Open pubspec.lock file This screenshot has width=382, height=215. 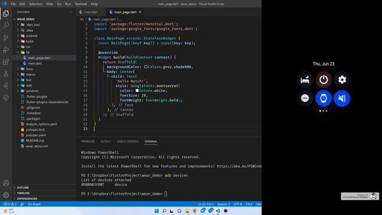coord(35,130)
